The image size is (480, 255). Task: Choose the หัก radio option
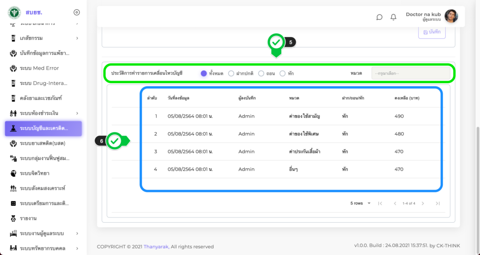[282, 74]
